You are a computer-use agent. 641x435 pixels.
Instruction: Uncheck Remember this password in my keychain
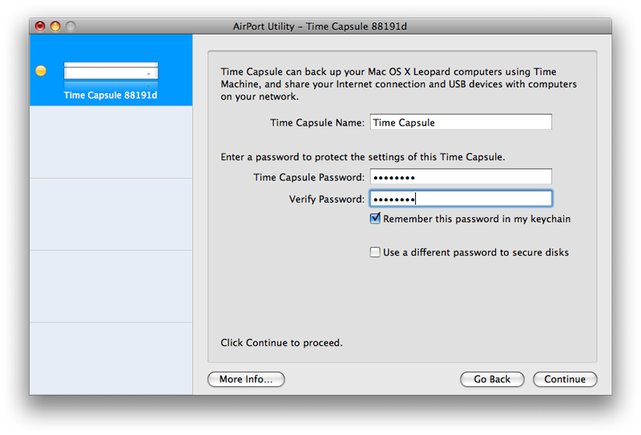(375, 219)
